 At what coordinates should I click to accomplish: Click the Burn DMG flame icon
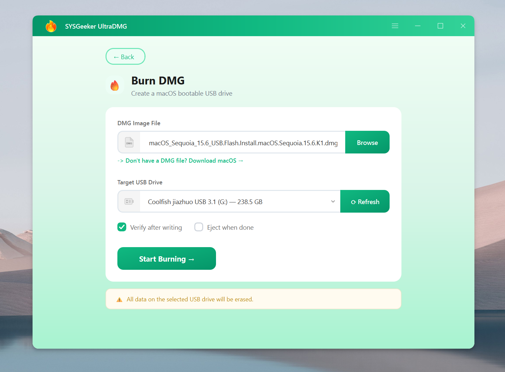click(x=115, y=85)
